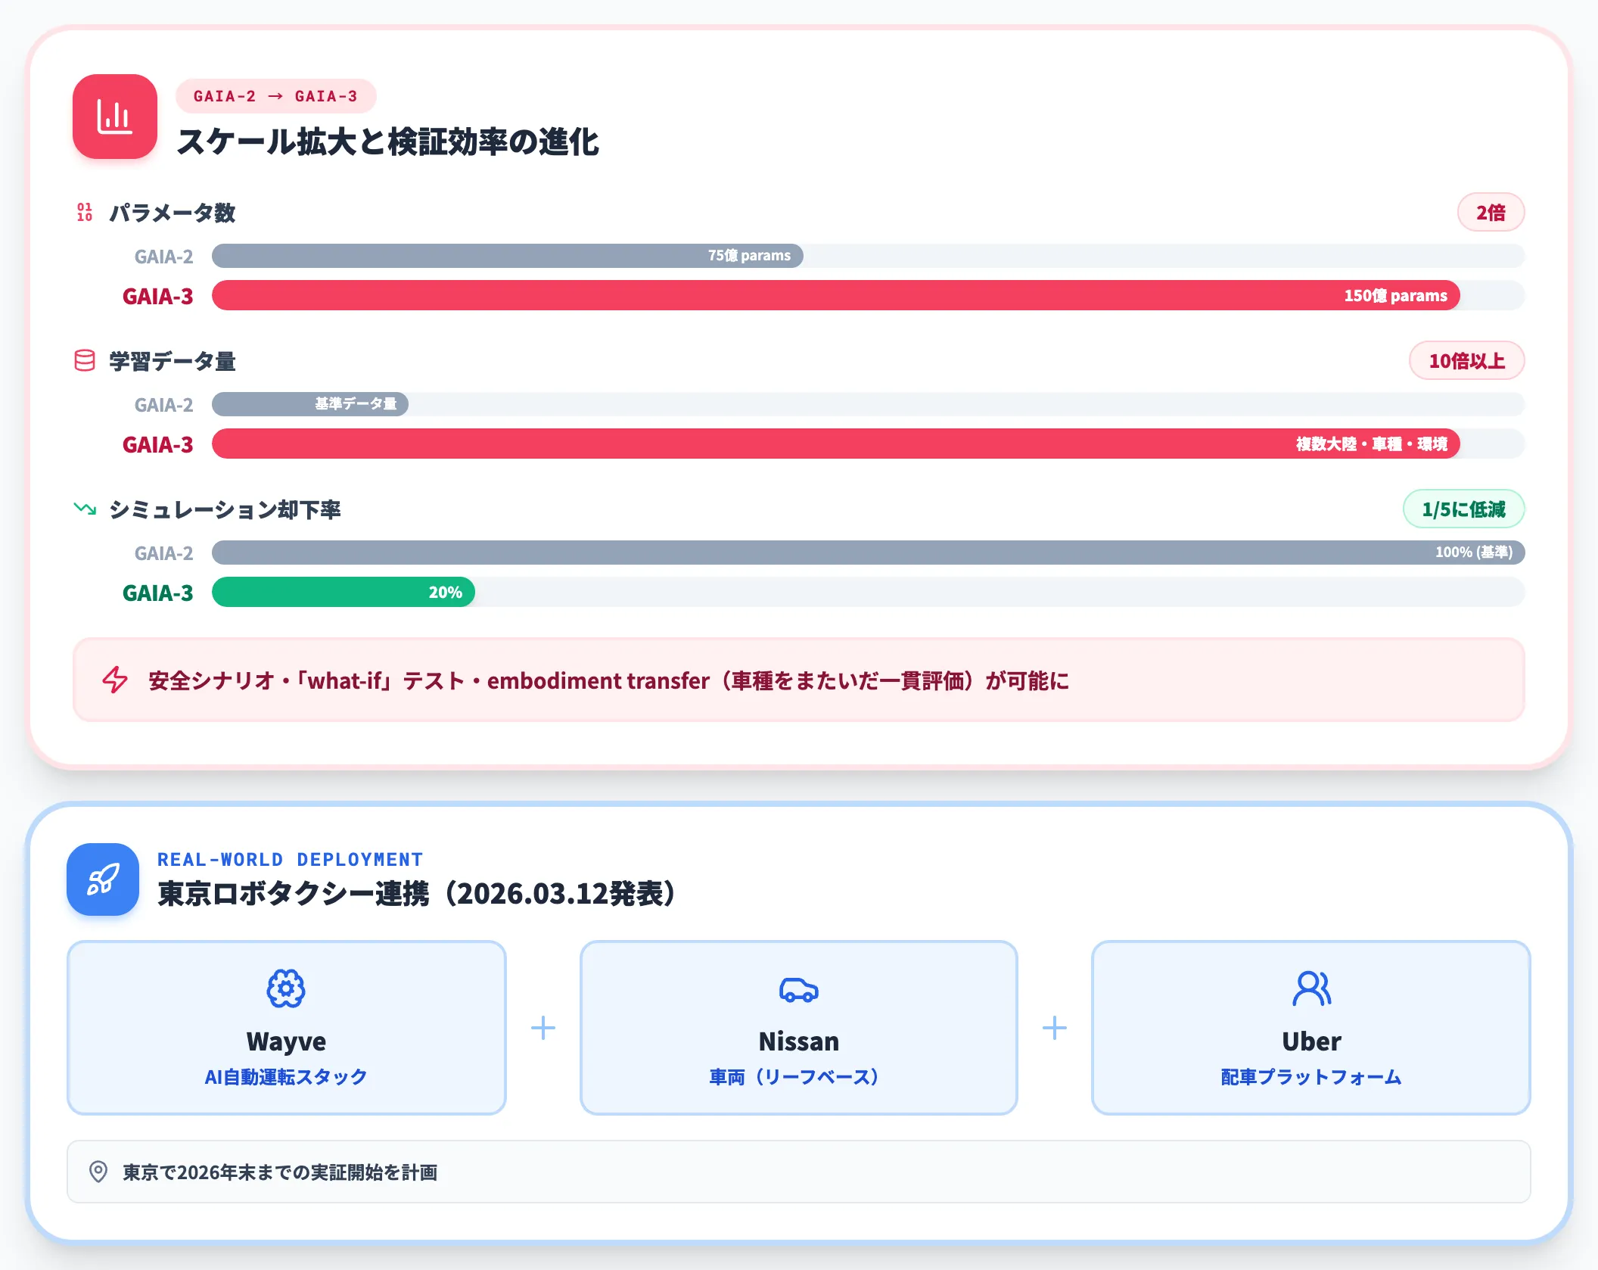
Task: Click the 2倍 badge
Action: (x=1491, y=213)
